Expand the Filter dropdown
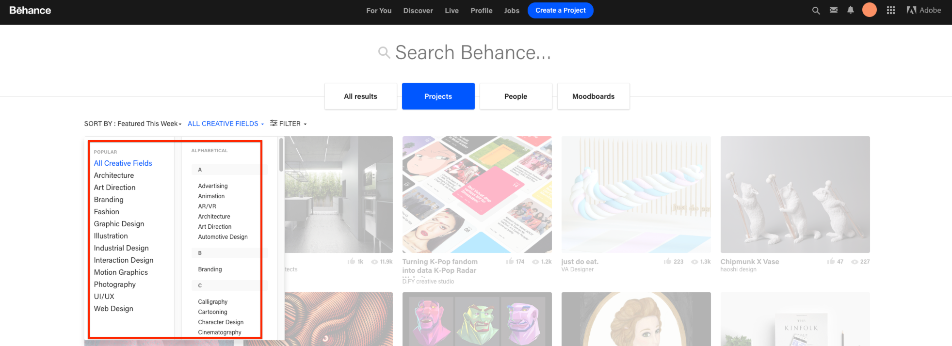The width and height of the screenshot is (952, 346). click(x=289, y=124)
